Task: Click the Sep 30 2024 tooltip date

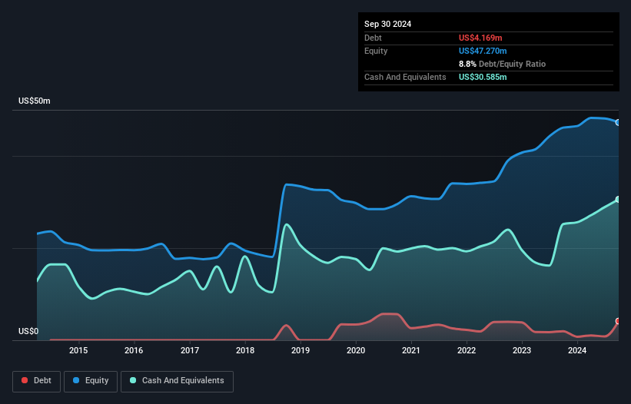Action: tap(387, 24)
